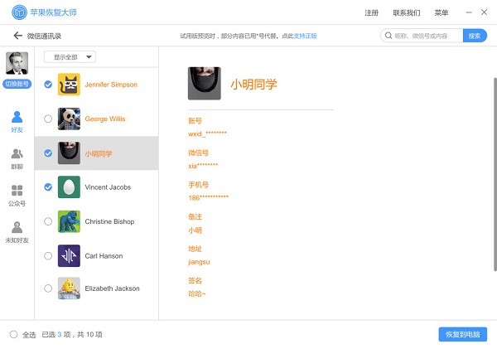Open the 好友 friends sidebar icon
This screenshot has height=349, width=497.
point(17,121)
